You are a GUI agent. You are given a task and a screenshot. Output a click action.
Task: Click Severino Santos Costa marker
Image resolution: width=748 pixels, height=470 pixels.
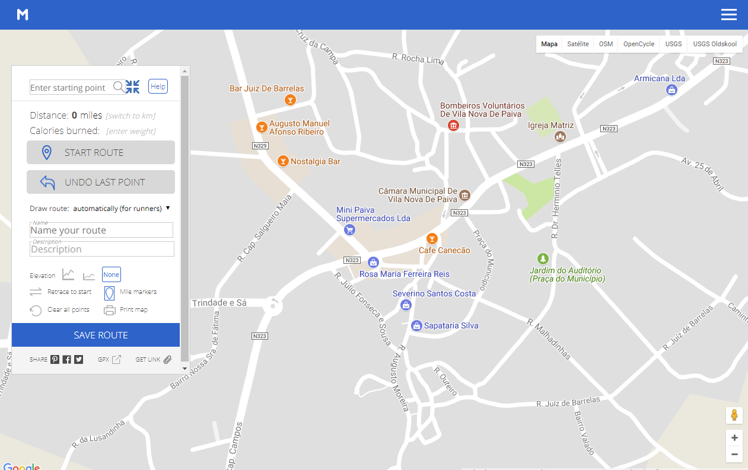pyautogui.click(x=406, y=305)
